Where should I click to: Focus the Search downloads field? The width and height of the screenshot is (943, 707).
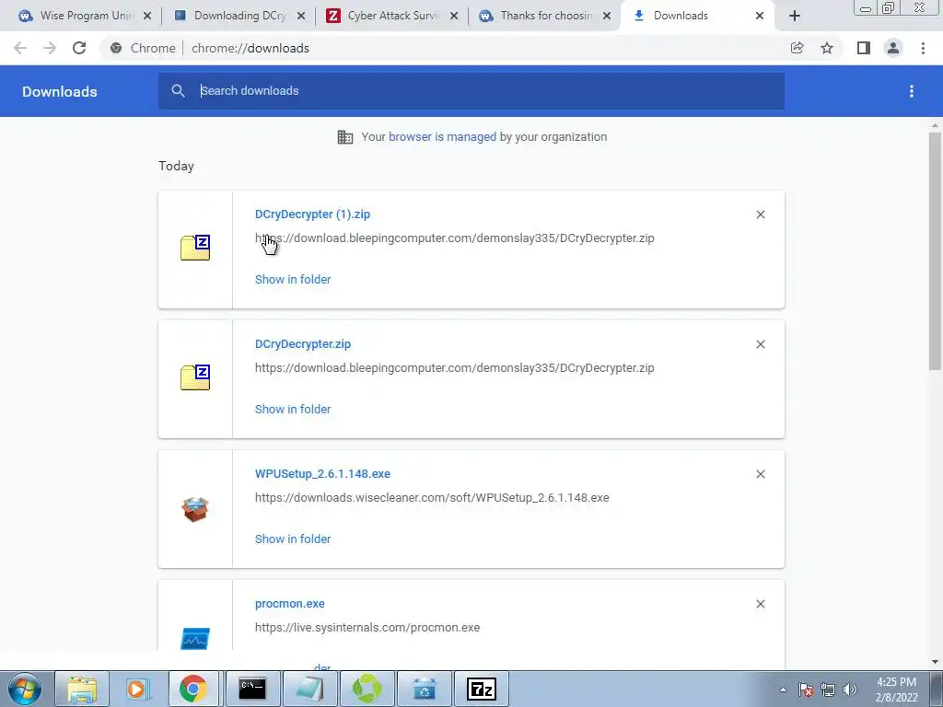[471, 91]
